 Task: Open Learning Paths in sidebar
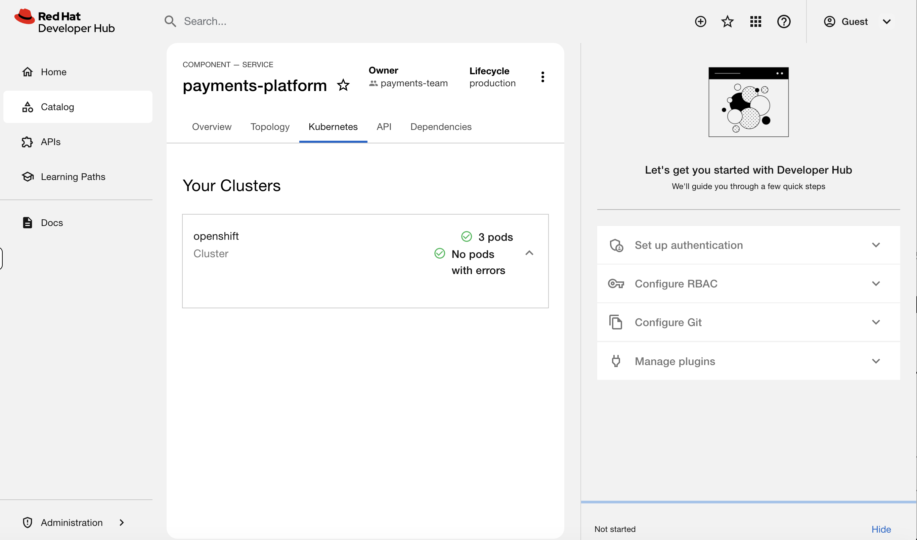pyautogui.click(x=78, y=177)
